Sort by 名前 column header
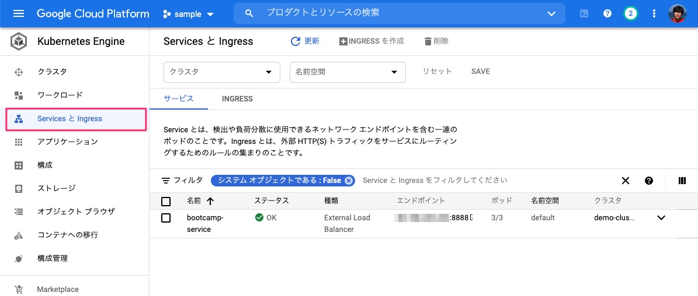 (194, 200)
